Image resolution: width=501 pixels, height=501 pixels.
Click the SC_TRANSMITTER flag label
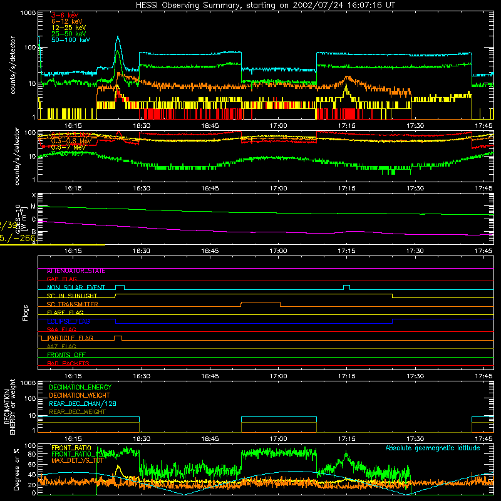point(73,304)
